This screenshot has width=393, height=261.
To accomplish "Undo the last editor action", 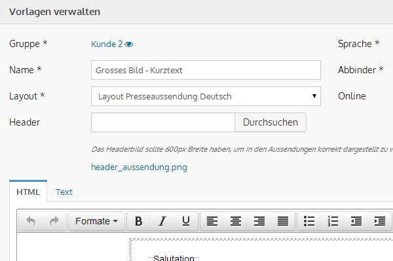I will coord(31,221).
